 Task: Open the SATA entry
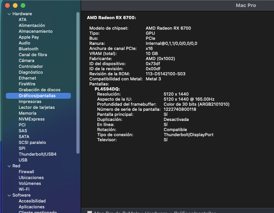click(24, 137)
